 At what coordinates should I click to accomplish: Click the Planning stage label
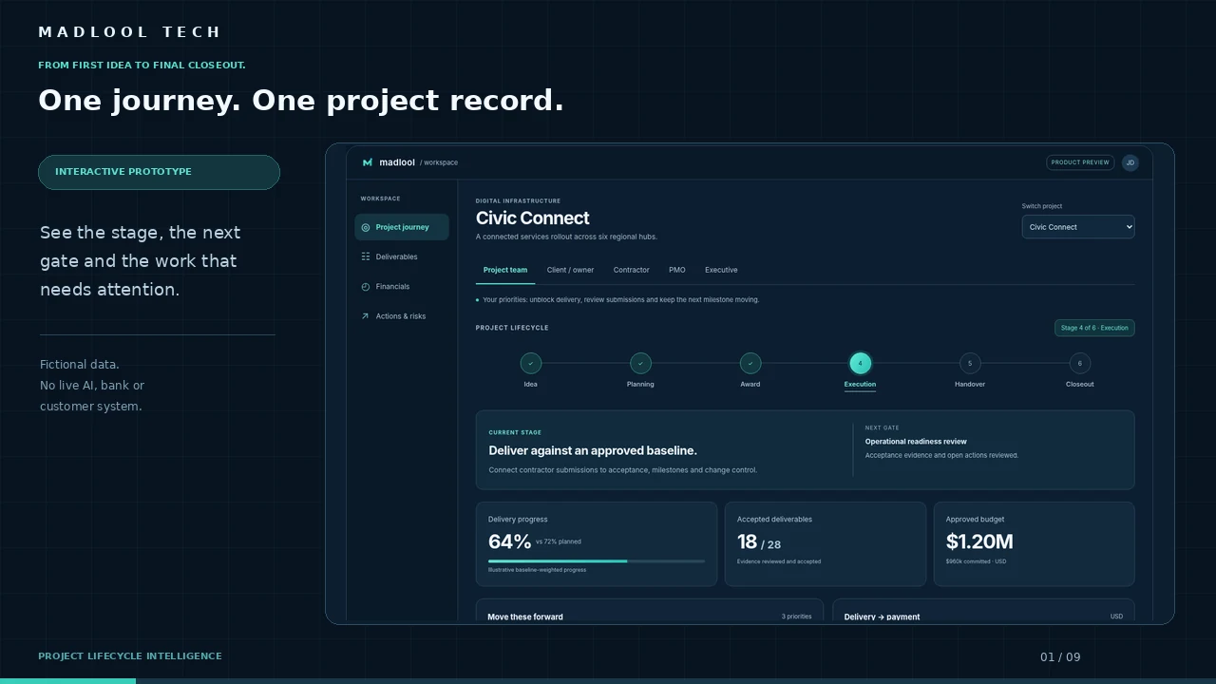640,385
